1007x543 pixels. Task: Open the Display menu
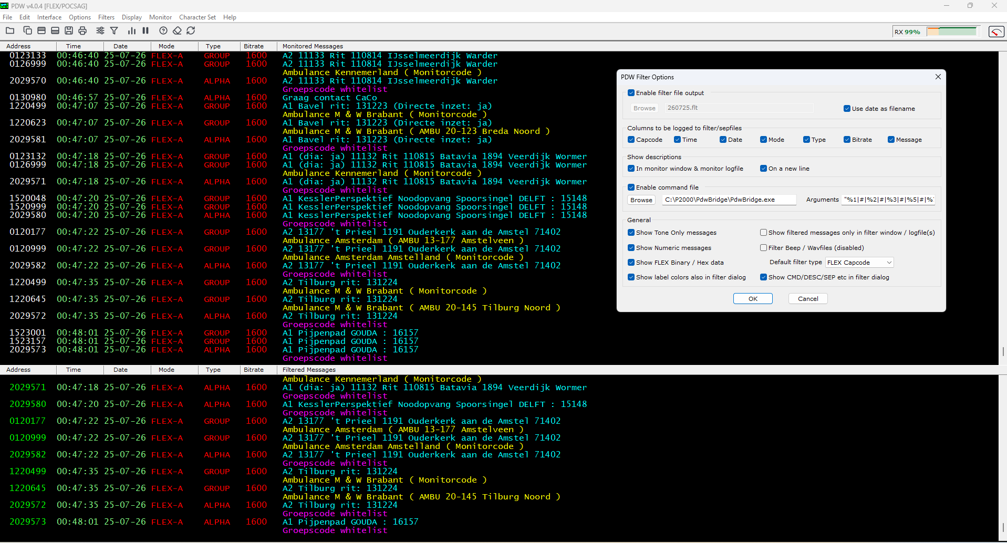click(132, 17)
